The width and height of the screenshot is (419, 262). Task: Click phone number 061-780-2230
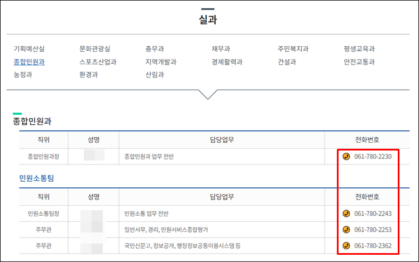point(373,157)
